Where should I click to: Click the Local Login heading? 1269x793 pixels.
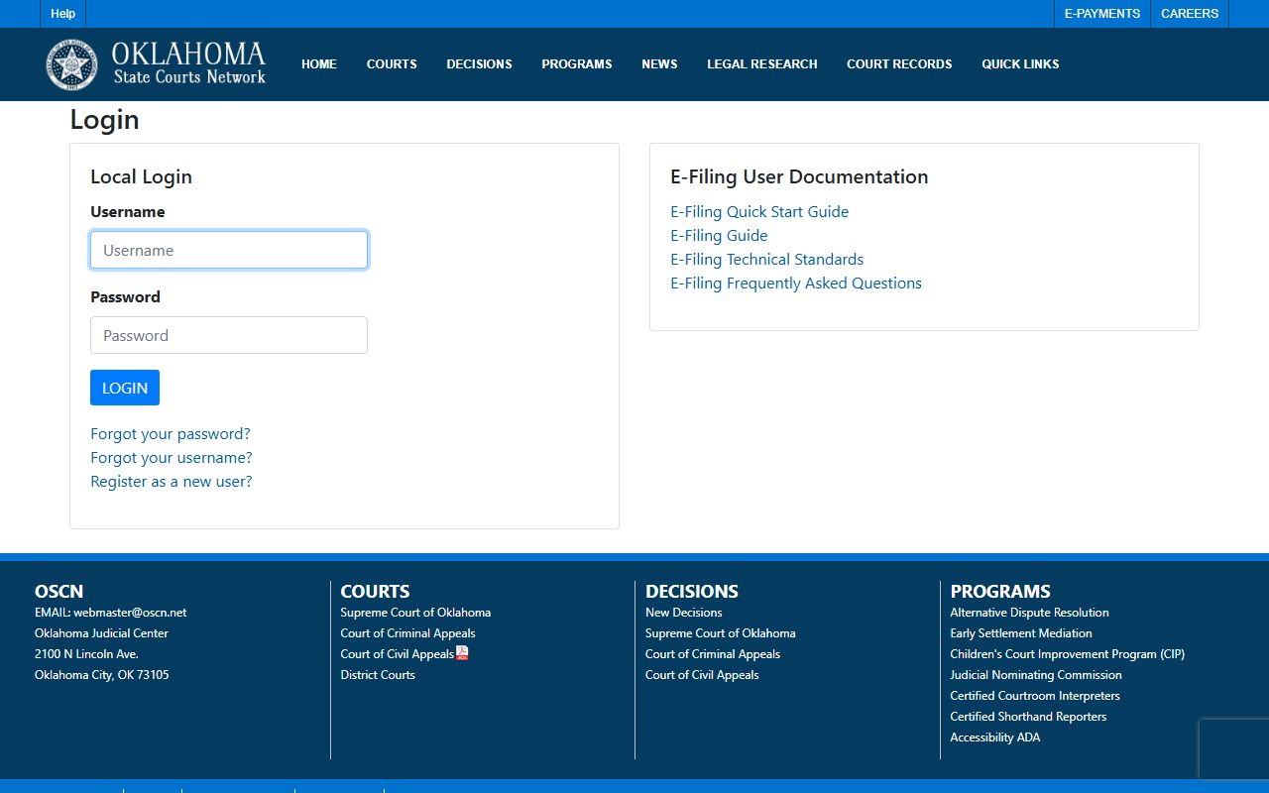[141, 177]
